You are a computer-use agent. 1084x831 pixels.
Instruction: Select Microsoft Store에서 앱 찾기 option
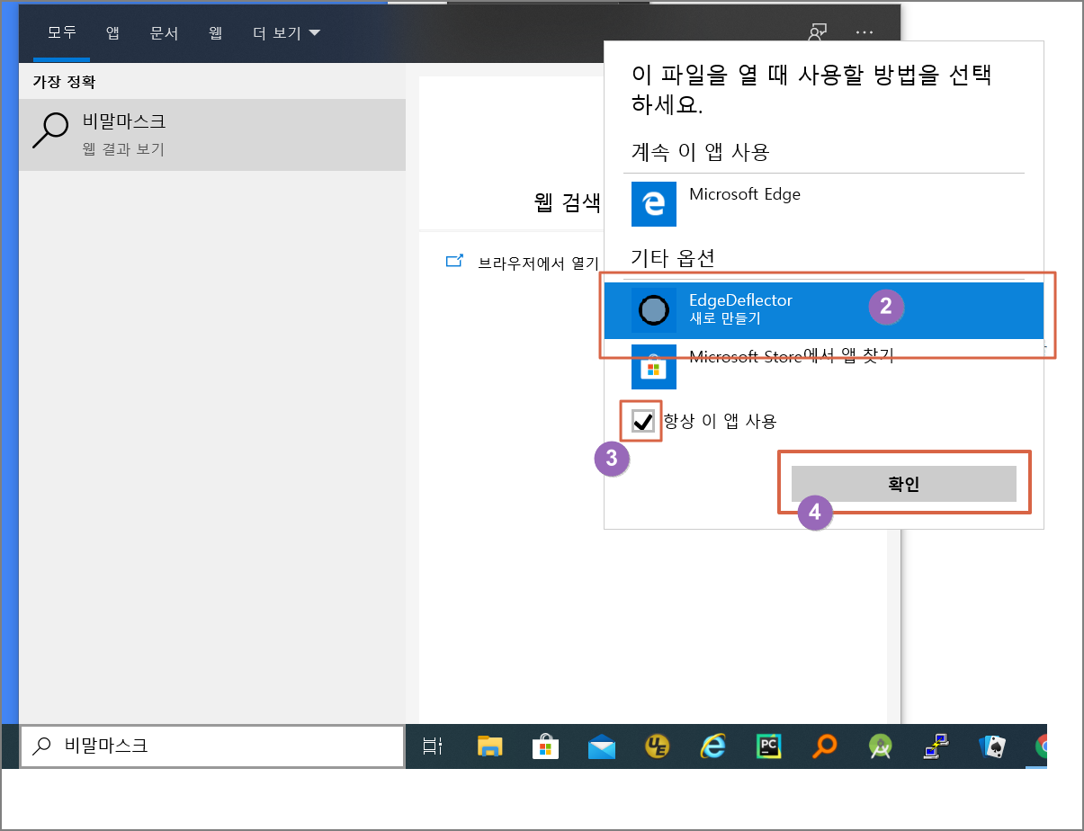pos(824,366)
